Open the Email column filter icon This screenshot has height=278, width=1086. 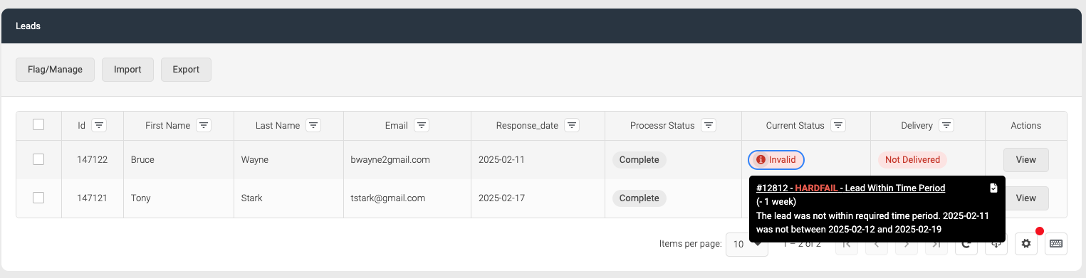pos(422,126)
